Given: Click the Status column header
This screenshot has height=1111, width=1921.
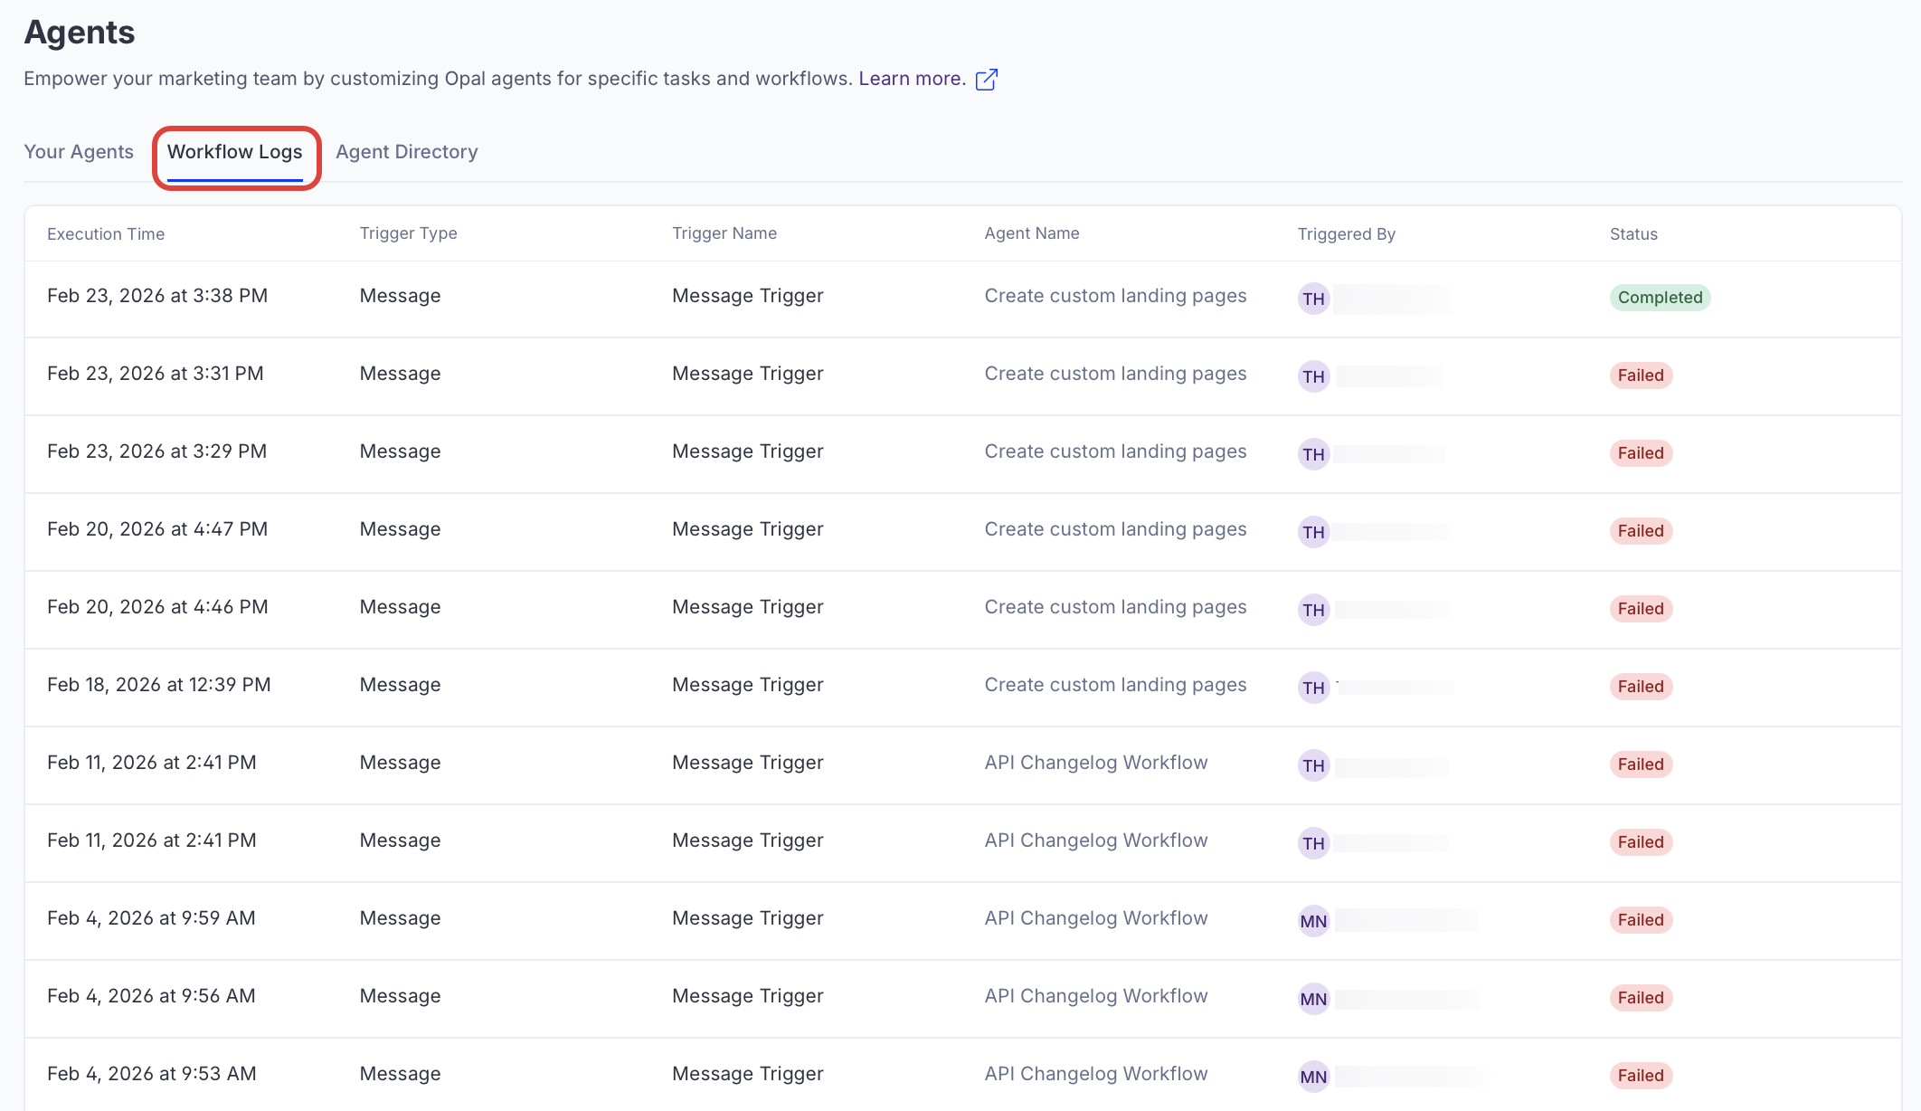Looking at the screenshot, I should point(1633,234).
